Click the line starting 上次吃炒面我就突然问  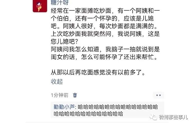point(105,34)
